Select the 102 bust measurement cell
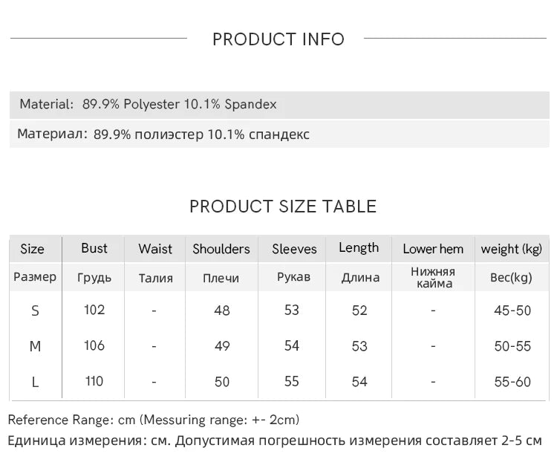Image resolution: width=557 pixels, height=468 pixels. click(94, 310)
